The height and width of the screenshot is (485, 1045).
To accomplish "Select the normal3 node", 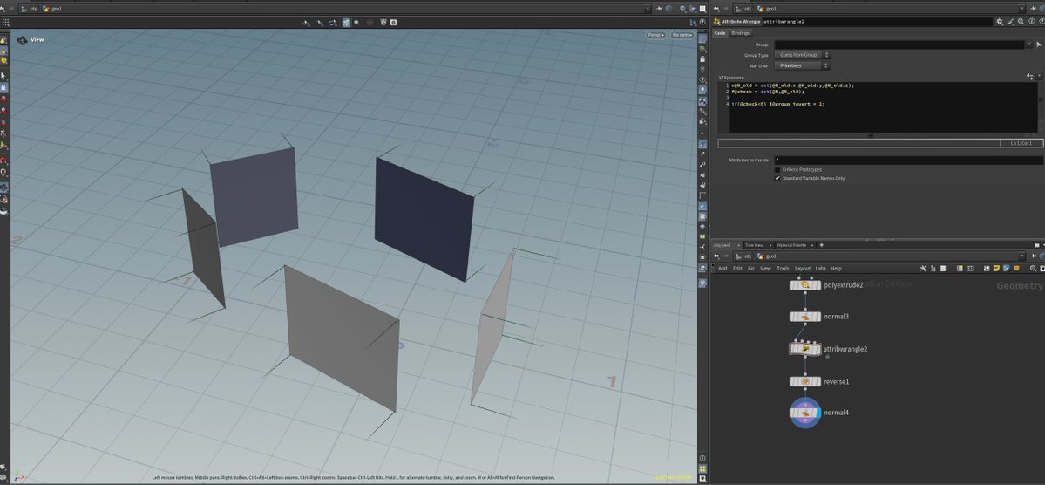I will click(805, 317).
